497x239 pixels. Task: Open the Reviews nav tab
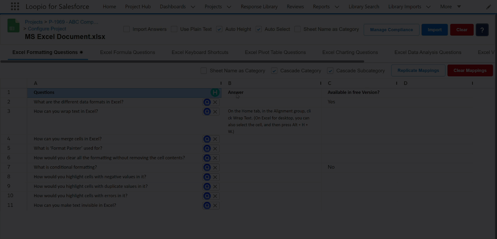coord(295,6)
